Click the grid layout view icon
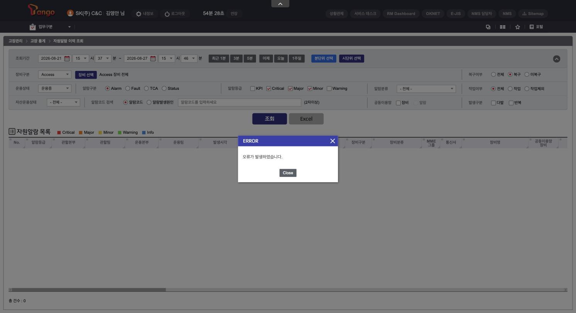This screenshot has width=576, height=313. pyautogui.click(x=503, y=27)
